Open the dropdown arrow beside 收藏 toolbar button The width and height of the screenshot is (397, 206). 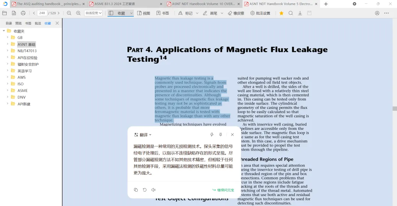click(x=131, y=13)
